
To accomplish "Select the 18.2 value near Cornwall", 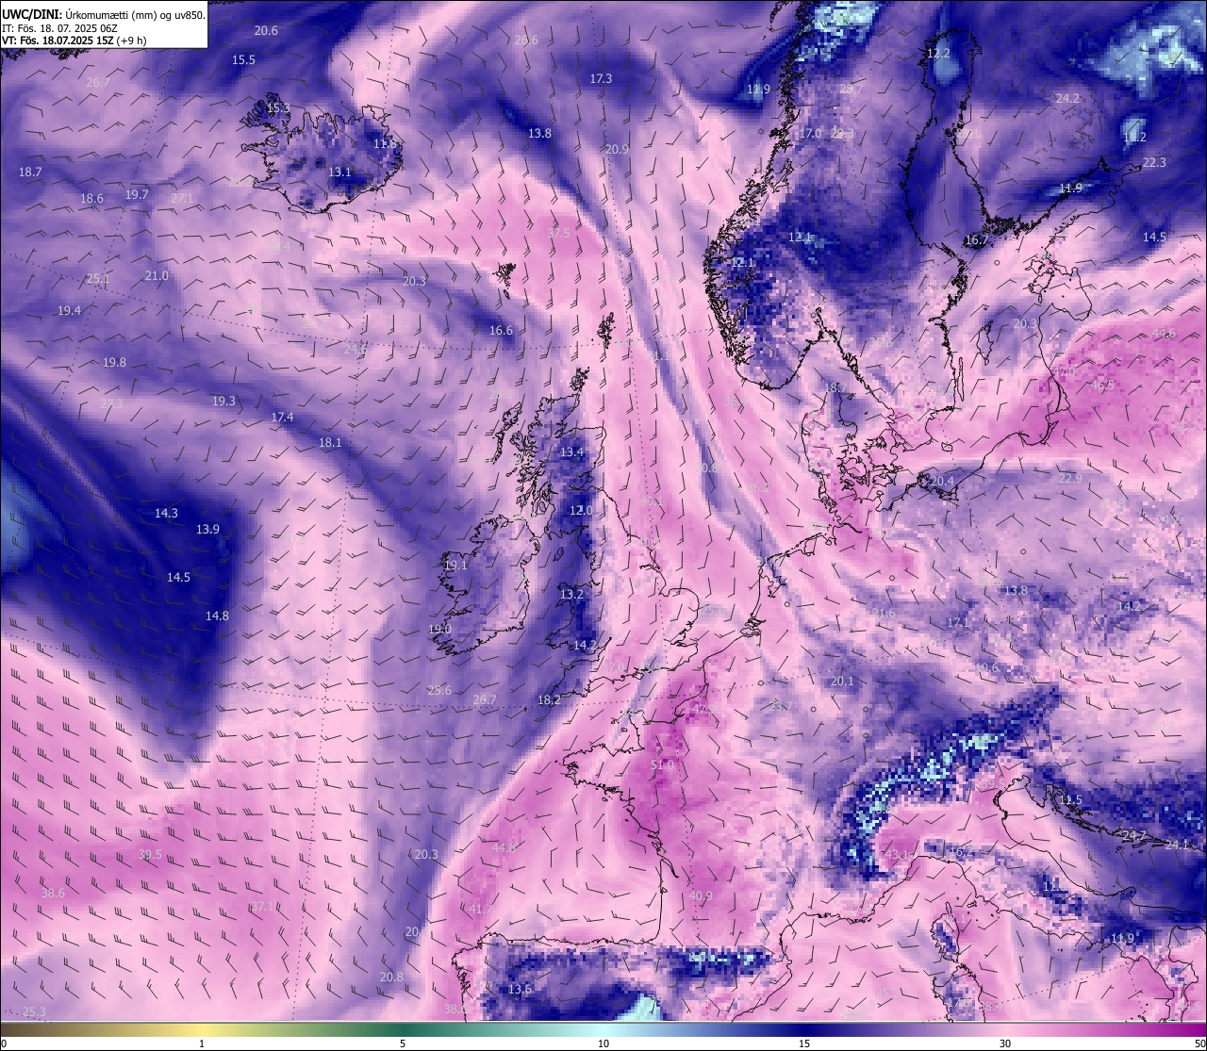I will tap(549, 699).
